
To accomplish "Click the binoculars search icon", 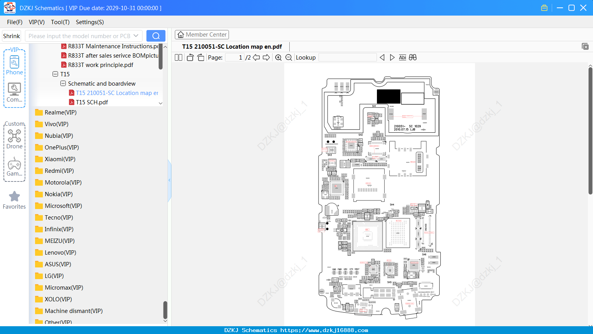I will pos(413,58).
